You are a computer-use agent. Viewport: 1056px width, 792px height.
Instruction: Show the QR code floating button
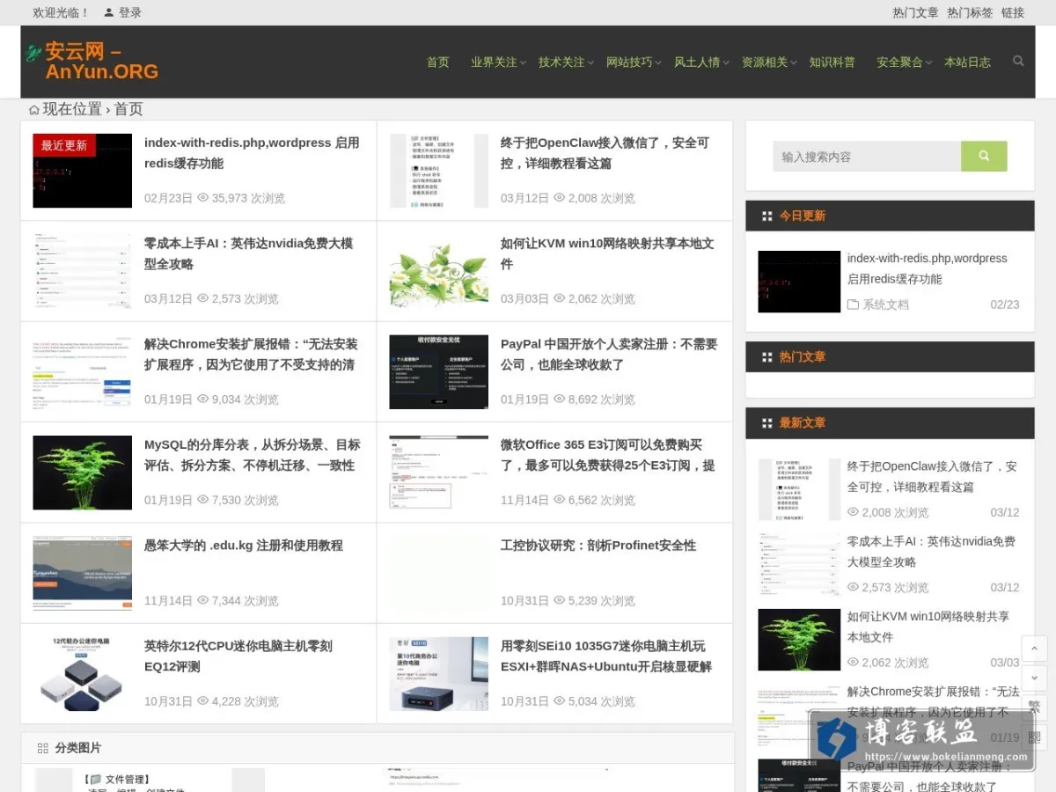(x=1034, y=737)
